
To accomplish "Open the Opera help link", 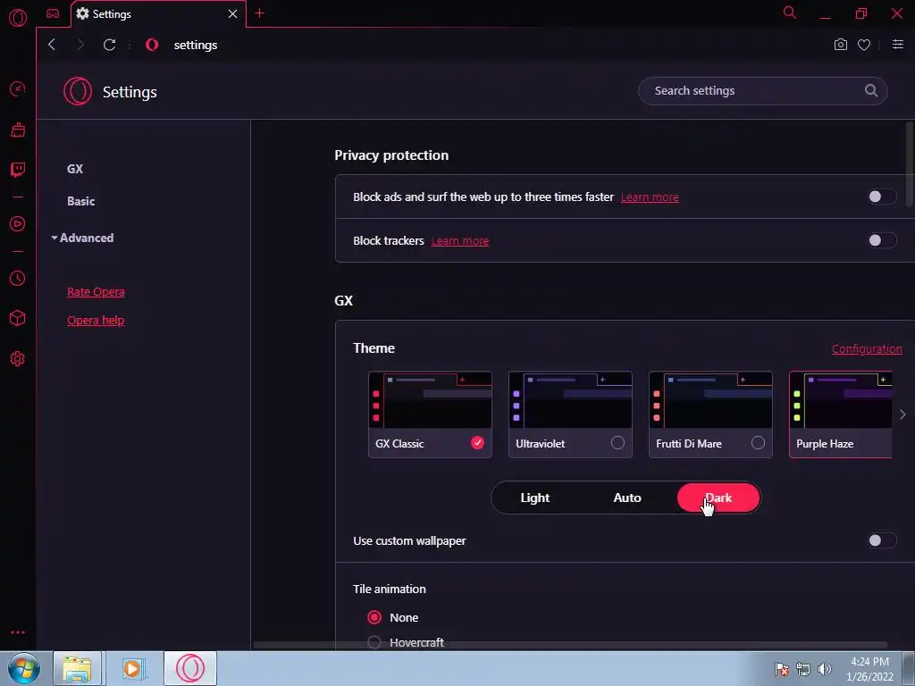I will [x=96, y=321].
